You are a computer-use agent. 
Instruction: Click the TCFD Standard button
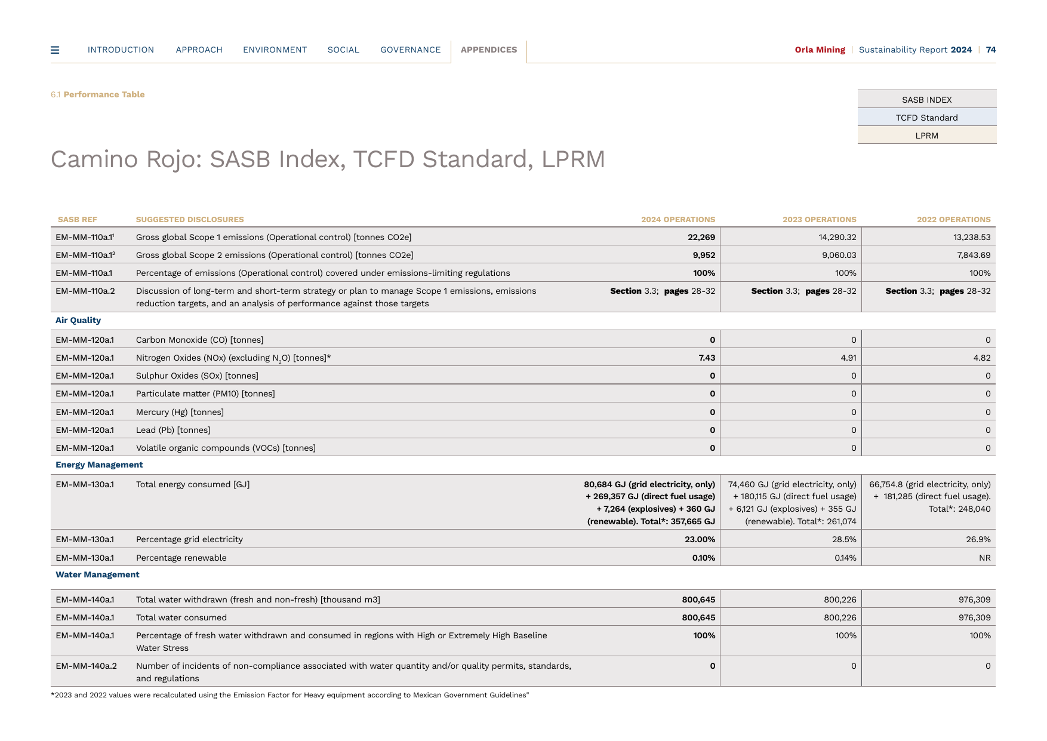(927, 117)
